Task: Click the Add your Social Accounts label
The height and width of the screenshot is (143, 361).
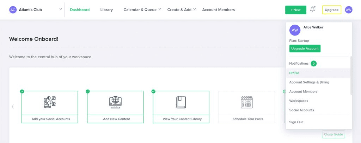Action: [x=51, y=119]
